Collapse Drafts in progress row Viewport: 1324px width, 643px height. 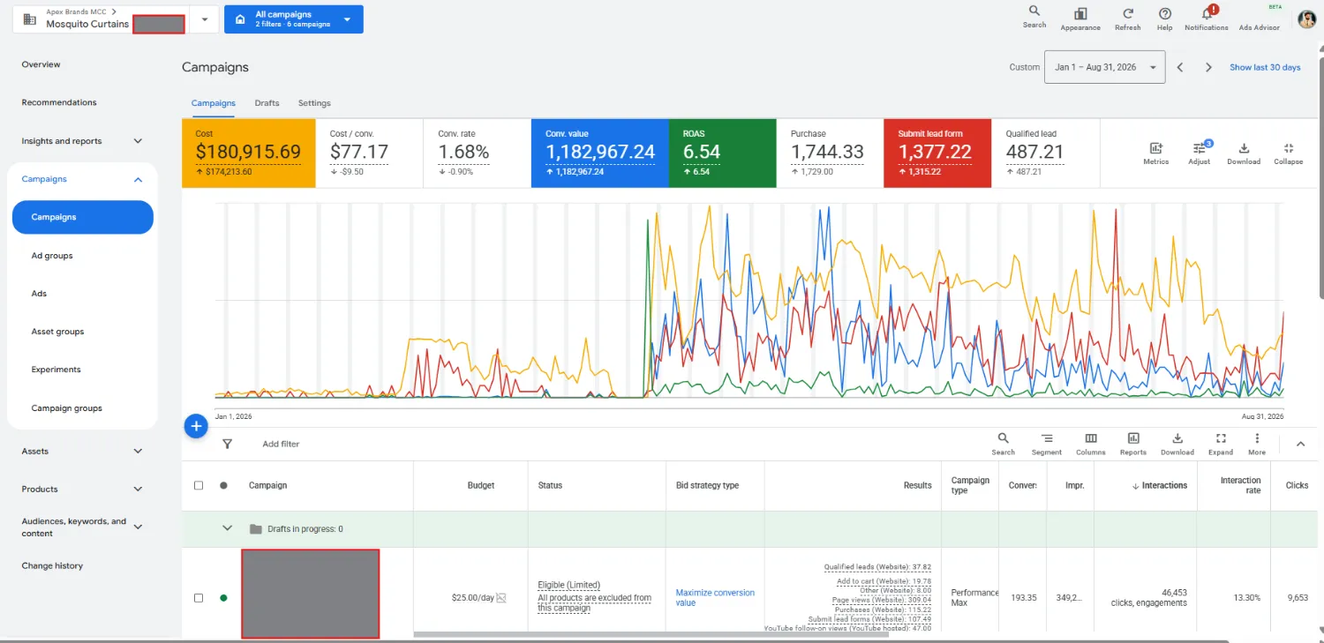[227, 528]
